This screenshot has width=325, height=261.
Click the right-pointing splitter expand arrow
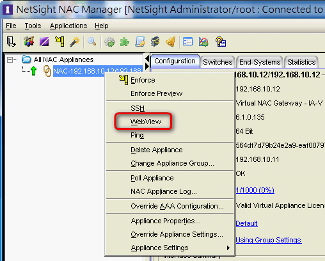[147, 66]
